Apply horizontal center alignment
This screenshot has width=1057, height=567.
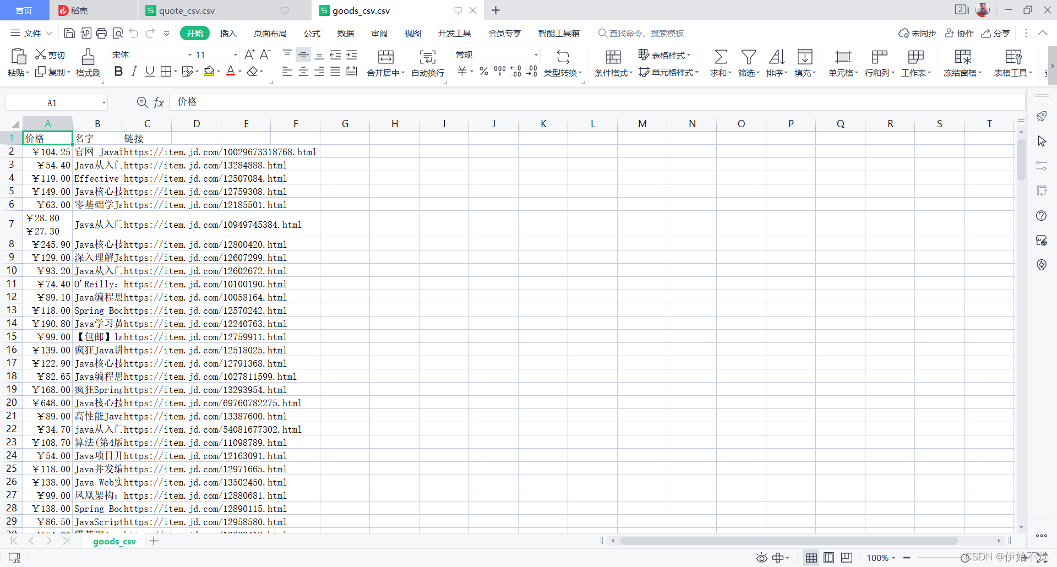pos(303,71)
